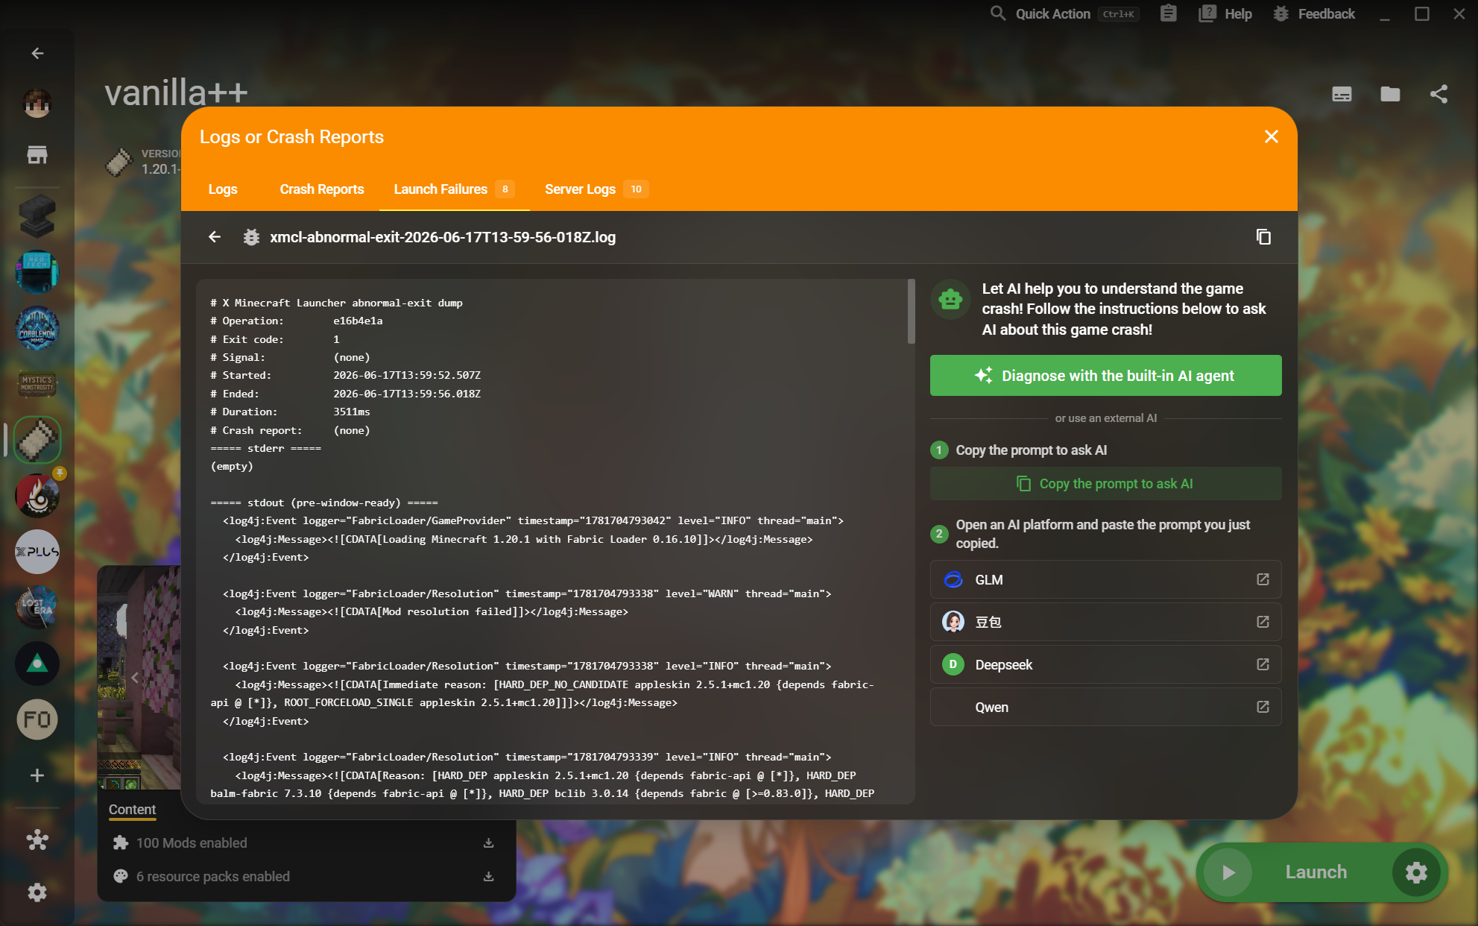Image resolution: width=1478 pixels, height=926 pixels.
Task: Click 100 Mods enabled row
Action: pyautogui.click(x=306, y=843)
